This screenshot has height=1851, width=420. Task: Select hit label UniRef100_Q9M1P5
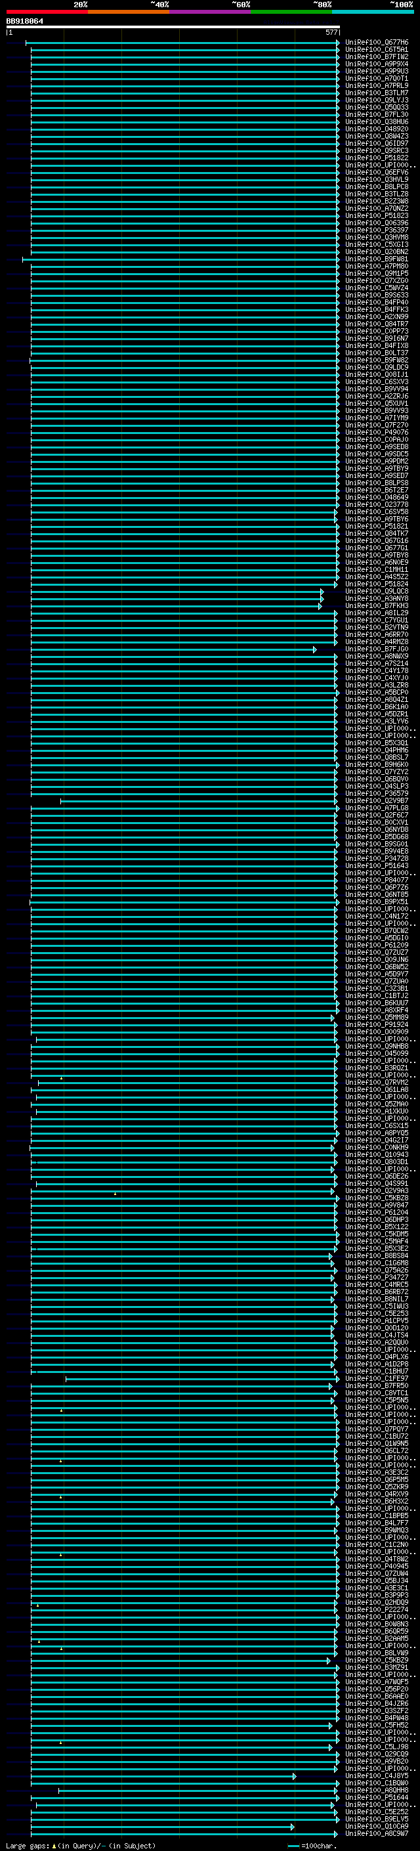pos(377,274)
